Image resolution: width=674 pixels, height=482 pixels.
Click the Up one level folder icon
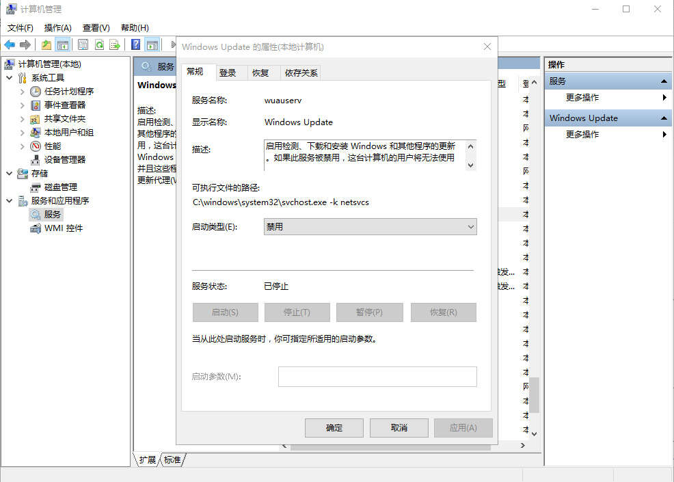click(x=46, y=44)
